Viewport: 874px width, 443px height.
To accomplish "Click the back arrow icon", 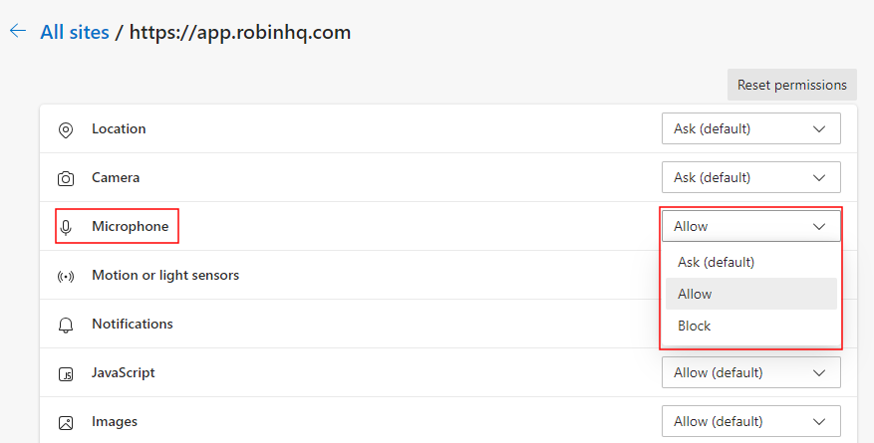I will pyautogui.click(x=17, y=31).
